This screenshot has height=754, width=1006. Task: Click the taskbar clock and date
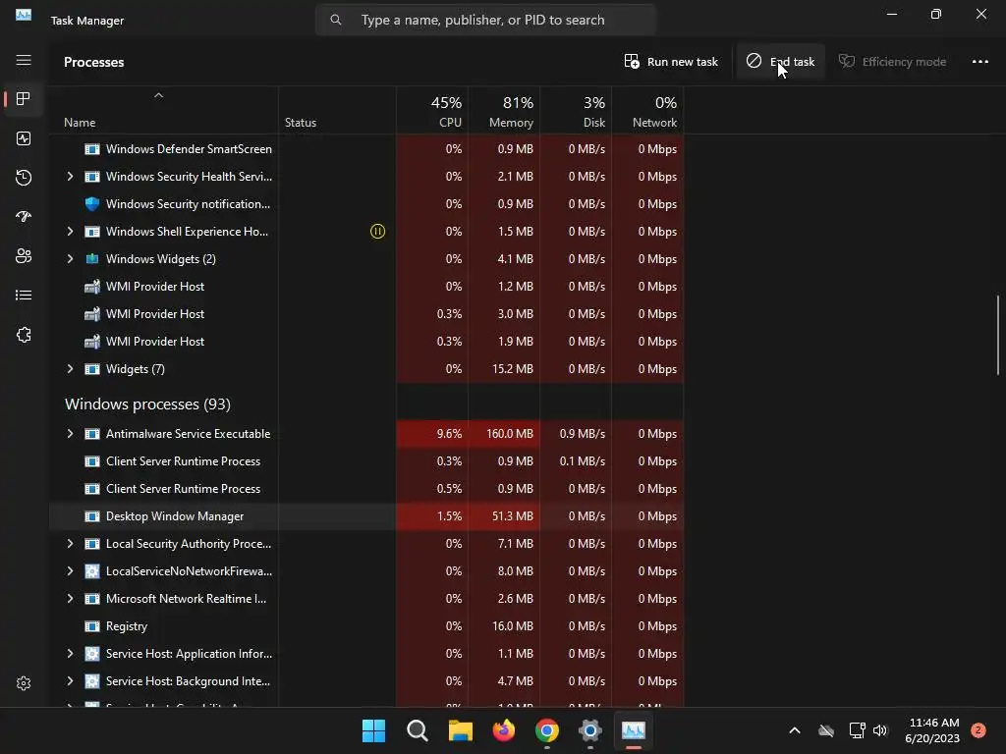933,730
